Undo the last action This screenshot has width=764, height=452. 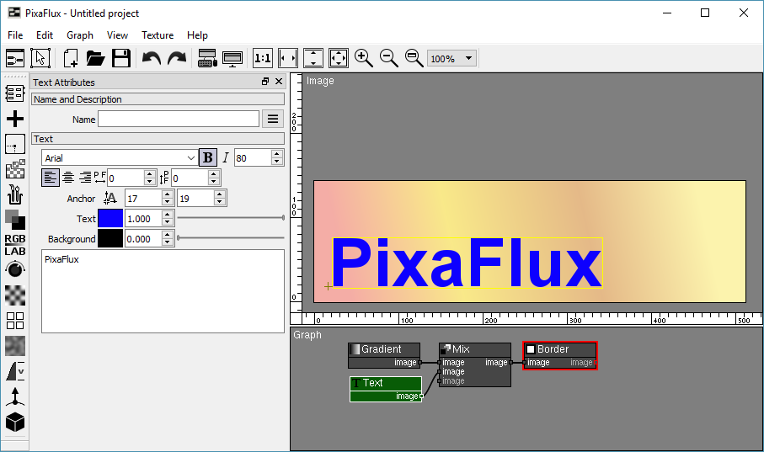pyautogui.click(x=151, y=58)
